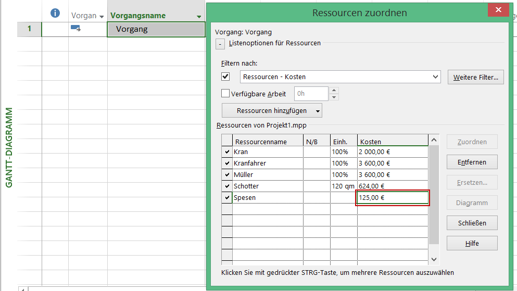The image size is (517, 291).
Task: Select the Kran resource row
Action: (x=268, y=152)
